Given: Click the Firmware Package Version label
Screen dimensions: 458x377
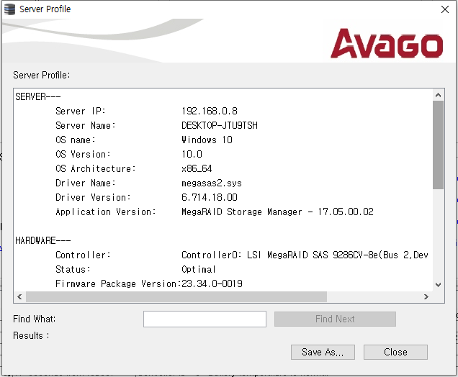Looking at the screenshot, I should (118, 283).
